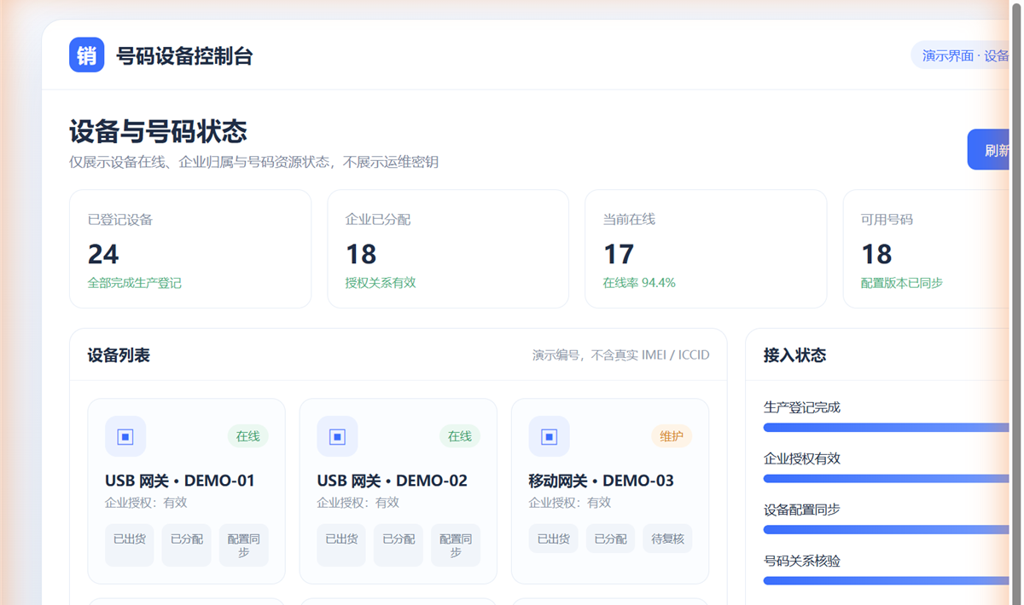Select the 移动网关 · DEMO-03 title

(x=601, y=481)
